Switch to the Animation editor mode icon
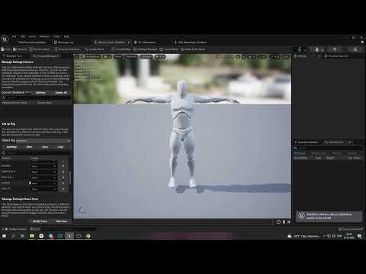This screenshot has width=366, height=274. 335,49
